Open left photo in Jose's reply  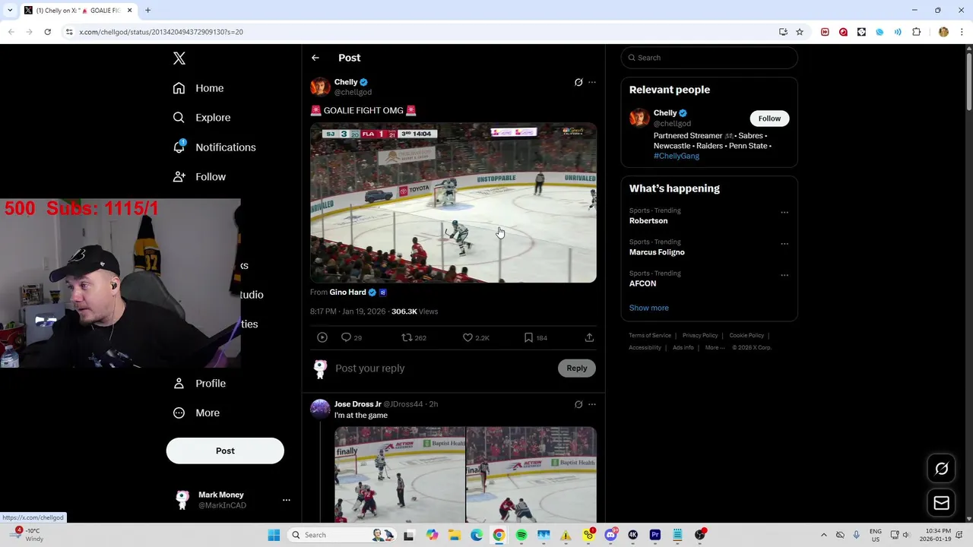click(x=400, y=475)
